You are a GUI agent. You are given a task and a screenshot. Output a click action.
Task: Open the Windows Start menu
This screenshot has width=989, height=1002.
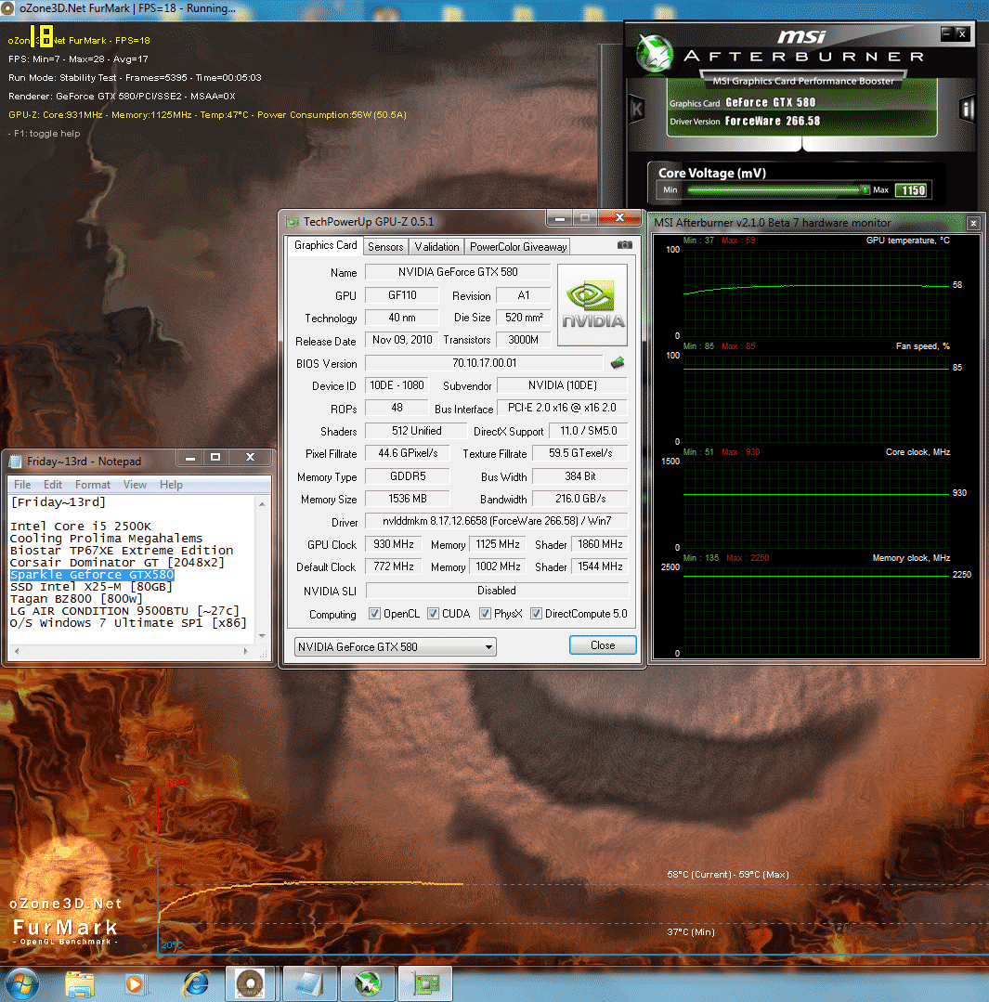[x=23, y=983]
